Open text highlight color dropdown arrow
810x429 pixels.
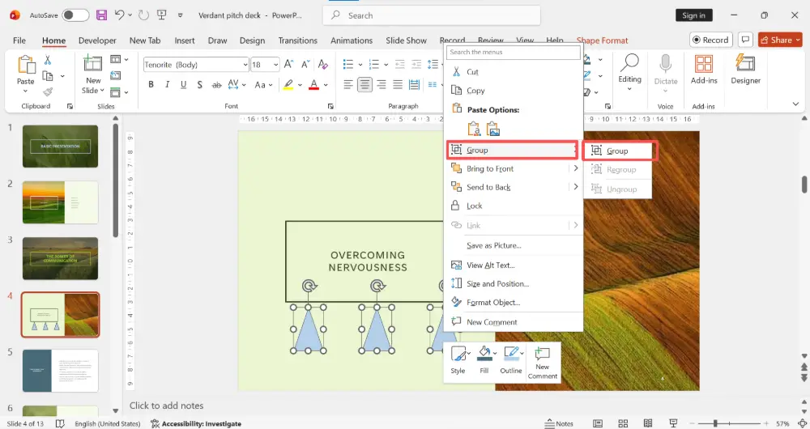[x=300, y=85]
